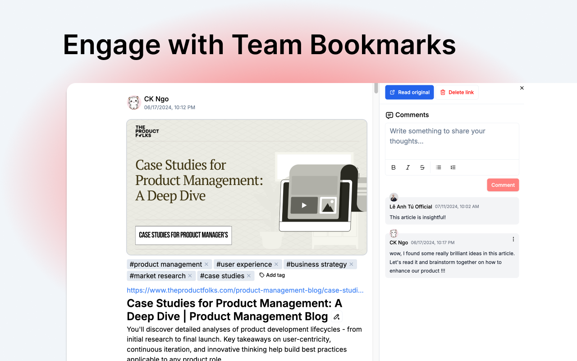The height and width of the screenshot is (361, 577).
Task: Insert a bulleted list in the comment
Action: pos(438,167)
